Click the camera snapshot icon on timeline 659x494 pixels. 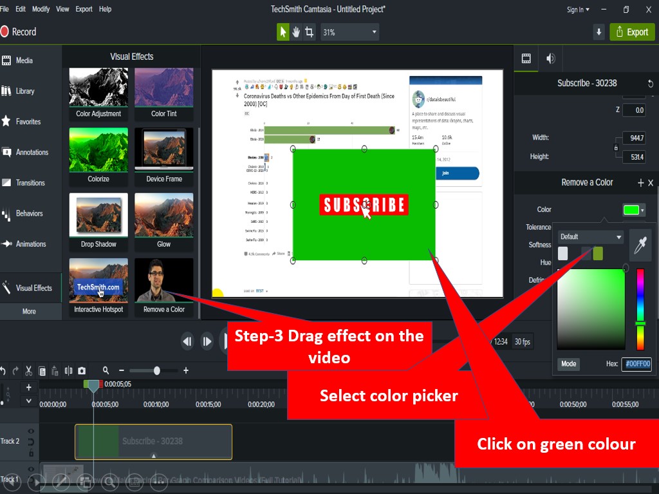pos(82,371)
